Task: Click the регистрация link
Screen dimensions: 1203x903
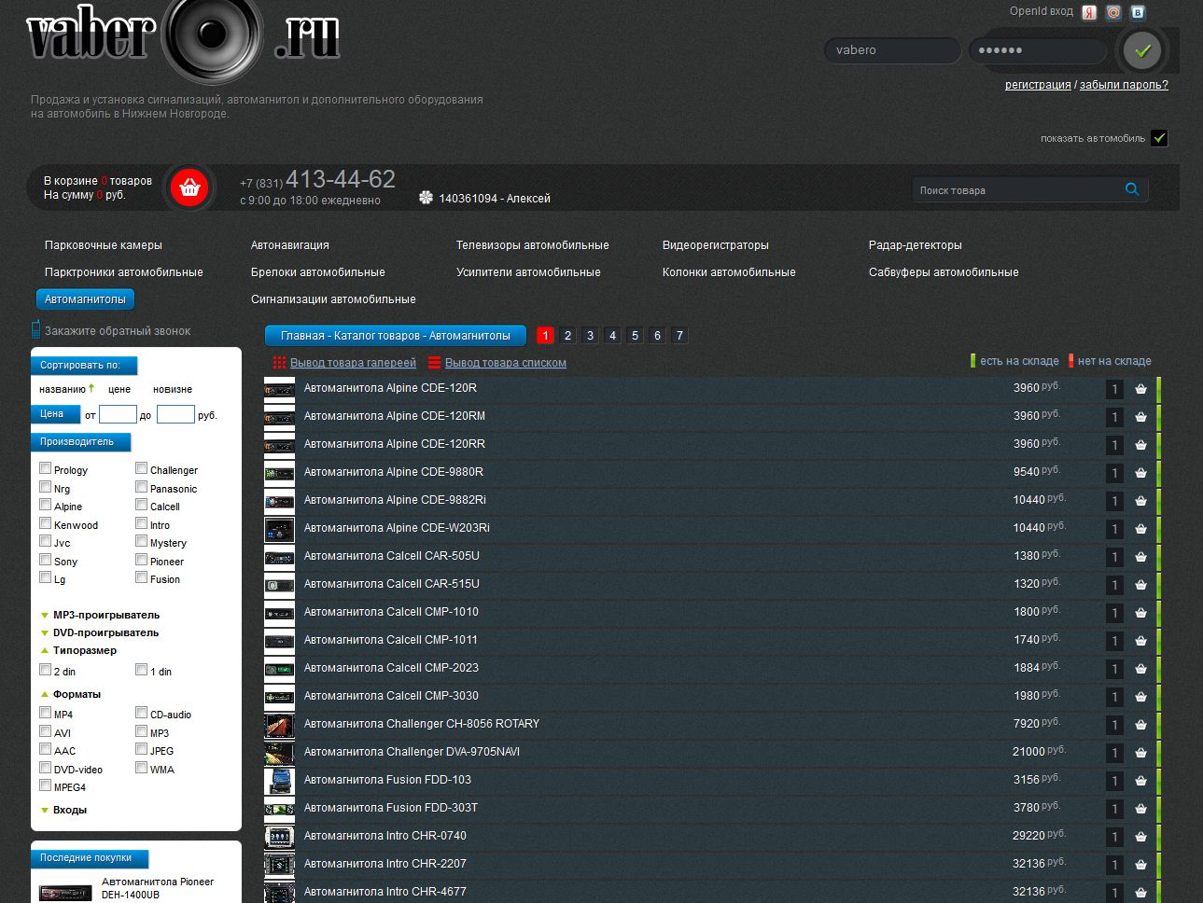Action: coord(1038,85)
